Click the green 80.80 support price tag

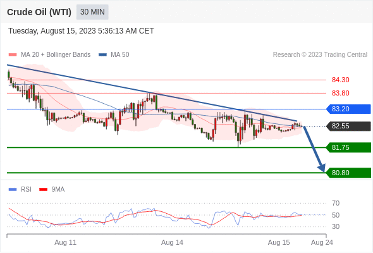348,173
